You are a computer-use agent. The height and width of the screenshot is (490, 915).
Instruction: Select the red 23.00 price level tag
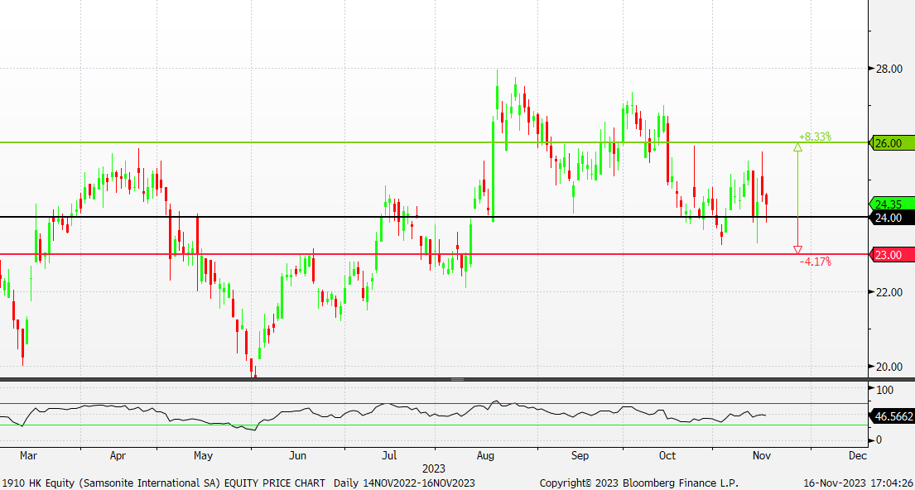click(891, 254)
